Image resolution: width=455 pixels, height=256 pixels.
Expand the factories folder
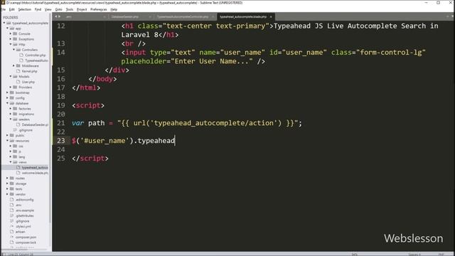pyautogui.click(x=11, y=109)
